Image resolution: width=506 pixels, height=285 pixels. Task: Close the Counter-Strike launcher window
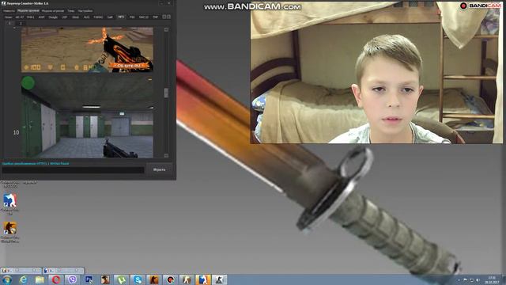169,3
